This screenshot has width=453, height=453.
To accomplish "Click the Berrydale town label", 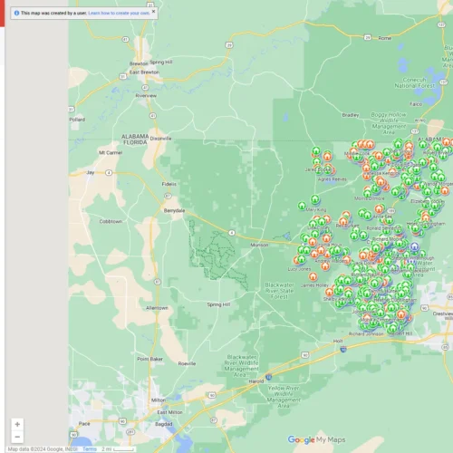I will pyautogui.click(x=174, y=210).
